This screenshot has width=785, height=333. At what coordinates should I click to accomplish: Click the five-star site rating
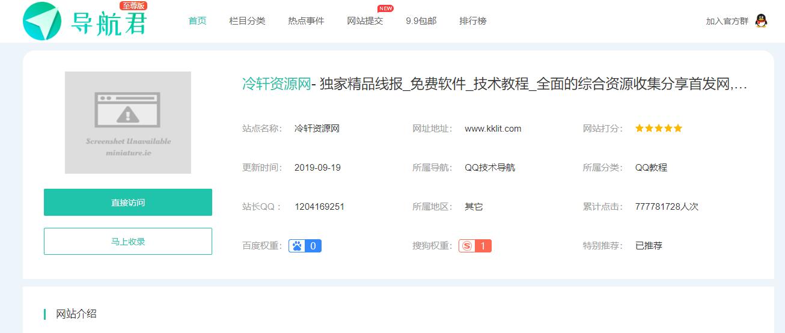tap(659, 128)
